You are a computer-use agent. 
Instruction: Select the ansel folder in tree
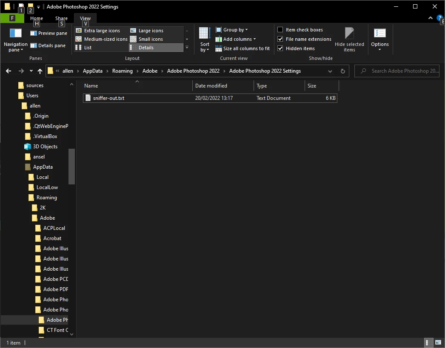pyautogui.click(x=35, y=157)
